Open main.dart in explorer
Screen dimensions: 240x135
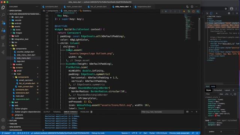coord(20,96)
